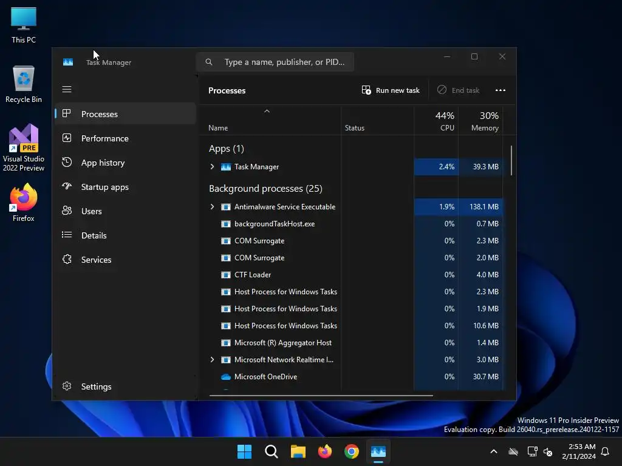Viewport: 622px width, 466px height.
Task: Open the Windows Start menu
Action: click(x=244, y=451)
